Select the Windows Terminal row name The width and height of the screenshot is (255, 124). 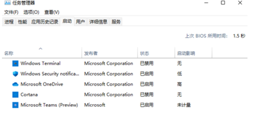[41, 63]
